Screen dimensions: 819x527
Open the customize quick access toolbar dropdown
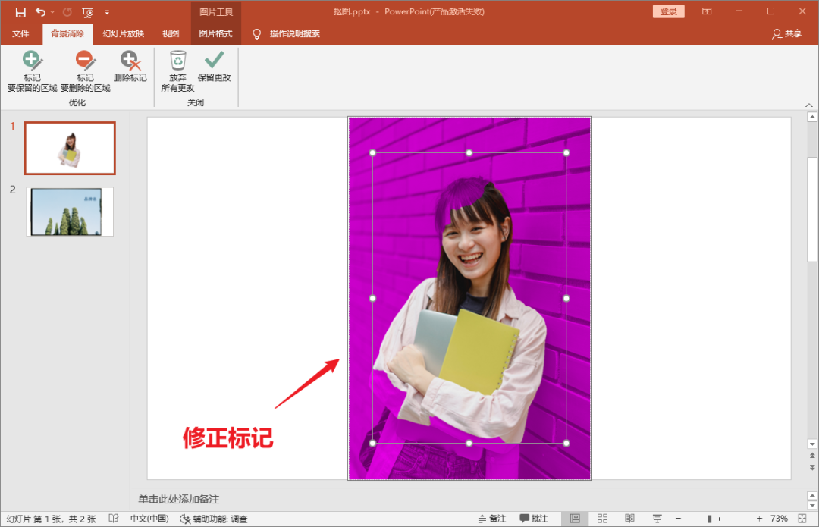107,12
